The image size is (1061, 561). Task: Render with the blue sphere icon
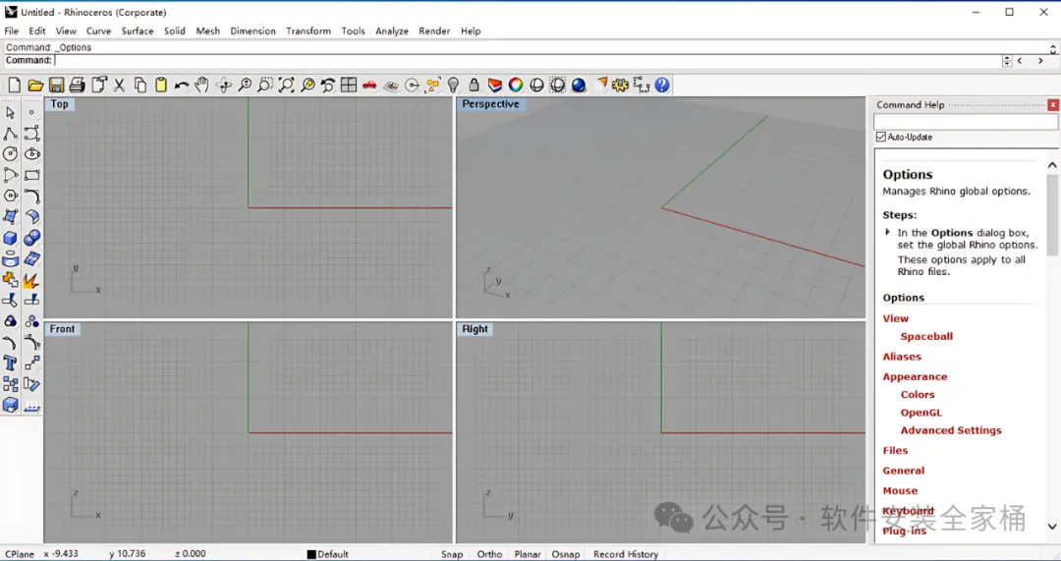[579, 84]
